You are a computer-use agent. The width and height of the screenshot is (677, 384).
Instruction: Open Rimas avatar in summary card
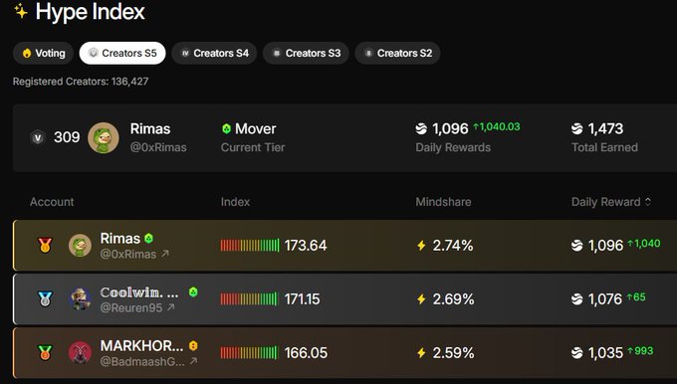click(x=104, y=137)
